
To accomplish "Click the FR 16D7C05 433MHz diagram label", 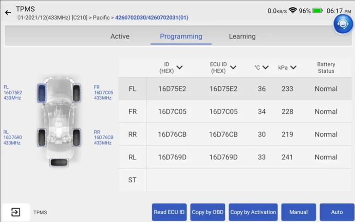I will [104, 92].
